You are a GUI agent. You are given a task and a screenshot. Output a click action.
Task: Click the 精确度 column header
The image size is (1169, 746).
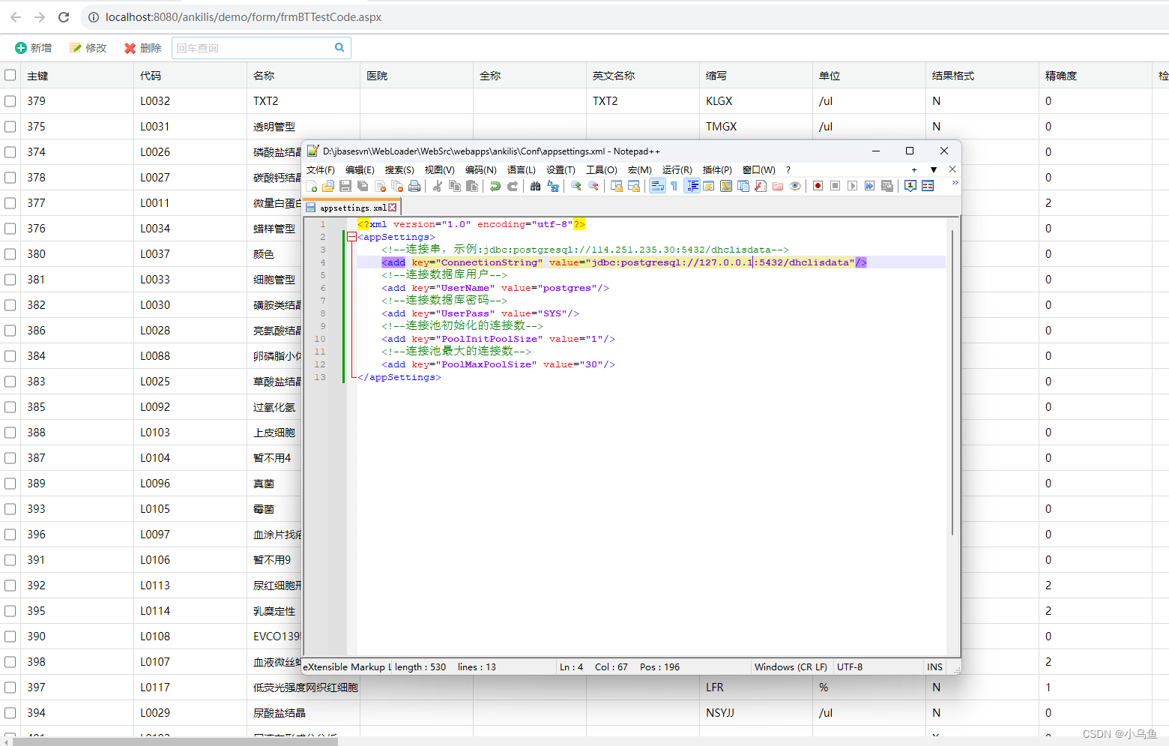click(x=1095, y=75)
